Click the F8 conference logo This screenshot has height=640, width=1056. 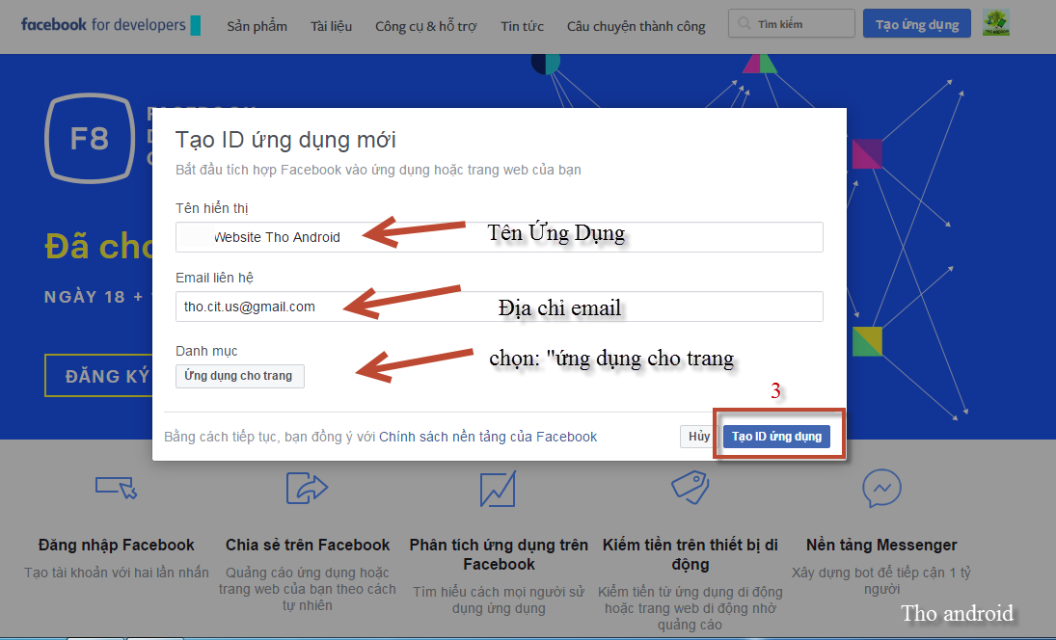90,139
